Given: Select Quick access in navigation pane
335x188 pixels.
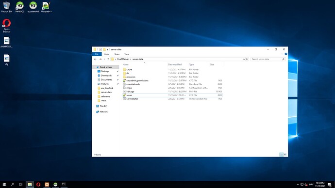Looking at the screenshot, I should point(105,67).
